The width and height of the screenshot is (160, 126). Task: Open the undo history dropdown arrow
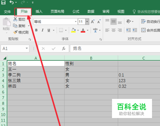pos(16,2)
